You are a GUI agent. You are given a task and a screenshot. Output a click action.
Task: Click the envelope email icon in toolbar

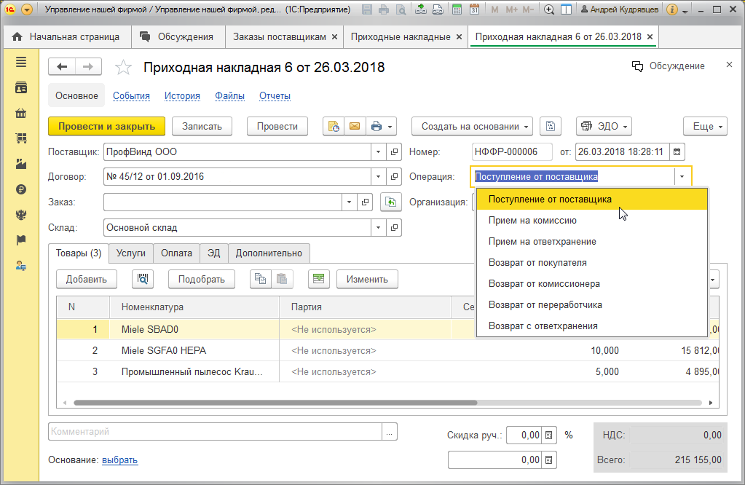coord(355,126)
